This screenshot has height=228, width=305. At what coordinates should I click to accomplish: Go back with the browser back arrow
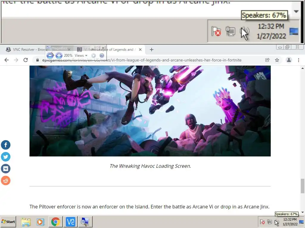pos(7,60)
